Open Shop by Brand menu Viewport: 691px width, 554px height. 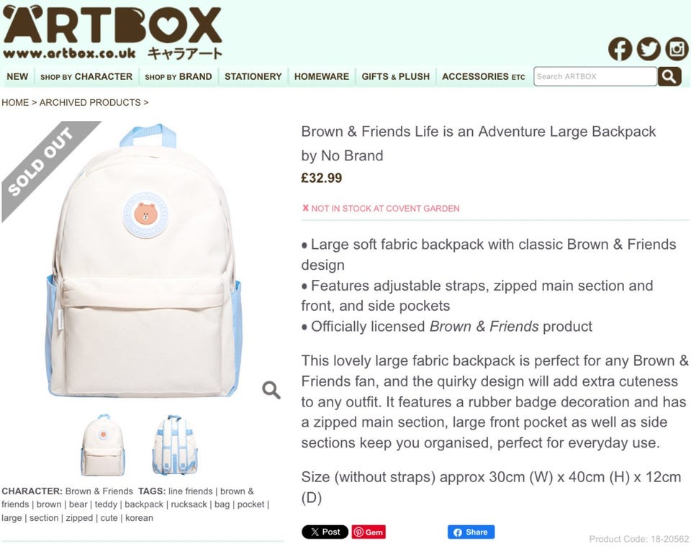[x=179, y=77]
